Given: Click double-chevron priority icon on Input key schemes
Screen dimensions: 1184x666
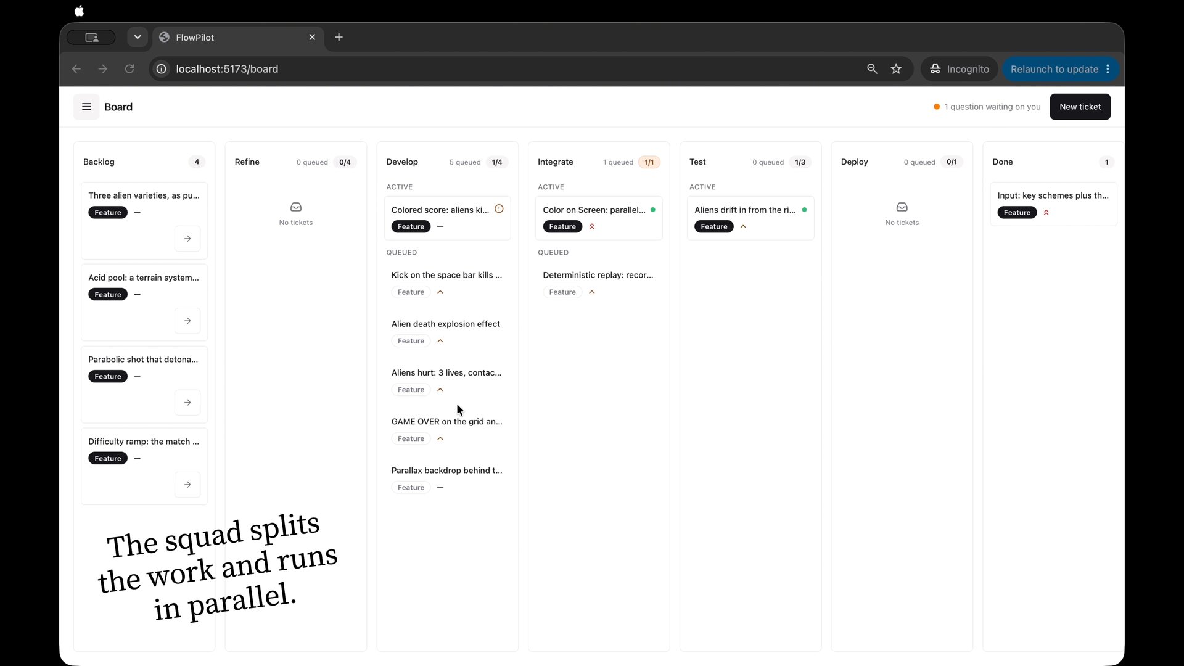Looking at the screenshot, I should pyautogui.click(x=1046, y=213).
